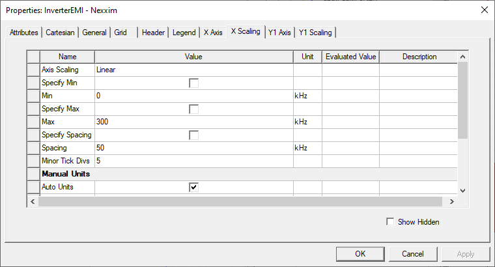This screenshot has height=267, width=495.
Task: Enable the Specify Max checkbox
Action: tap(193, 109)
